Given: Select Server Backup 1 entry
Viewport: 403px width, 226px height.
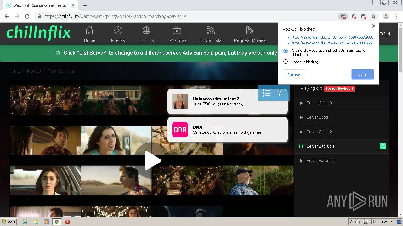Looking at the screenshot, I should (341, 146).
